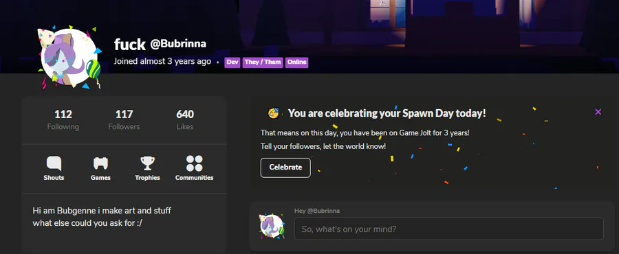Image resolution: width=619 pixels, height=254 pixels.
Task: Click the Celebrate button
Action: [x=285, y=168]
